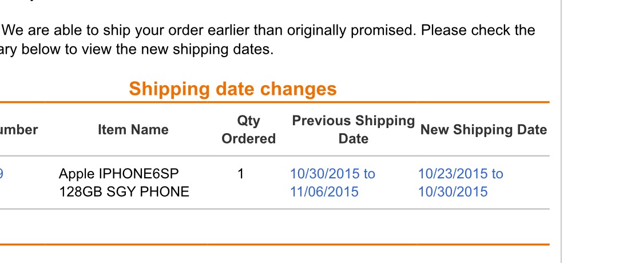The height and width of the screenshot is (263, 623).
Task: Click the '10/30/2015 to' previous shipping date link
Action: (332, 174)
